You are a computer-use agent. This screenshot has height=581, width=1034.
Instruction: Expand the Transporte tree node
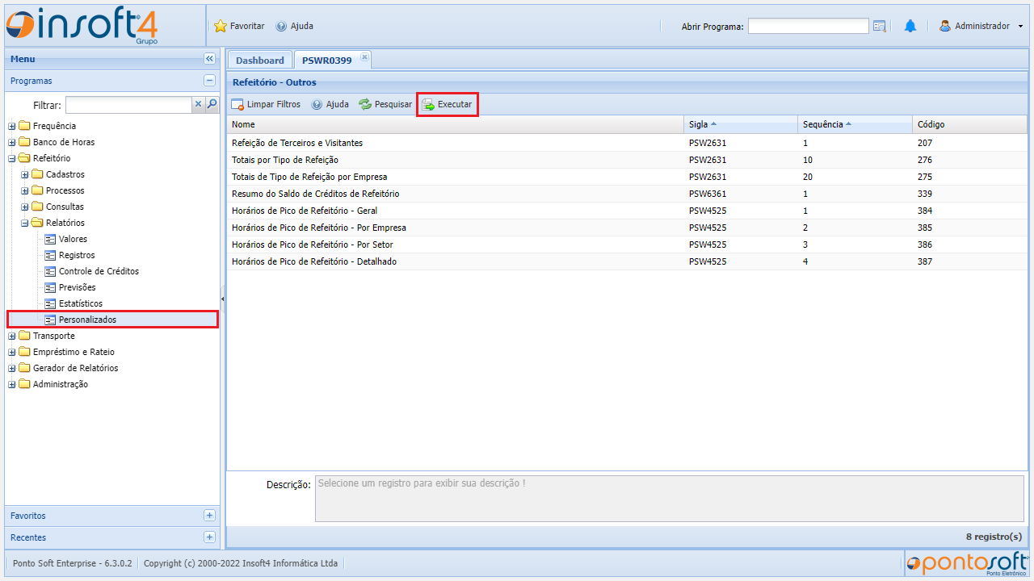[12, 336]
